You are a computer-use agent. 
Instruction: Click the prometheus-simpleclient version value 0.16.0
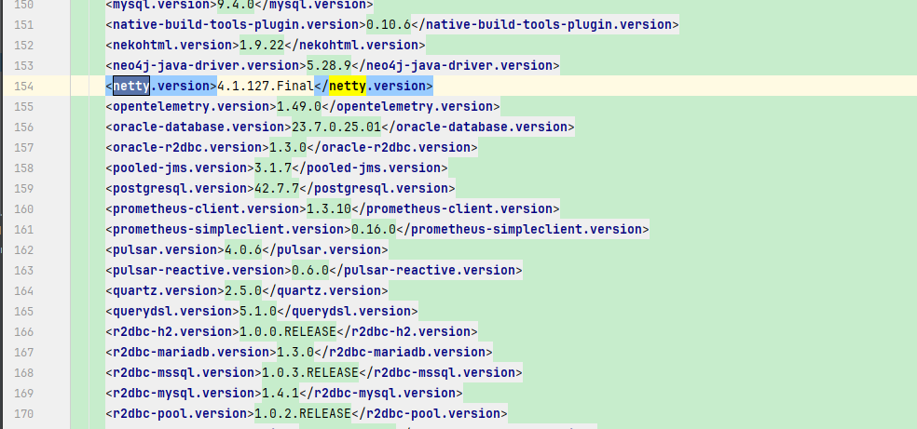(374, 229)
